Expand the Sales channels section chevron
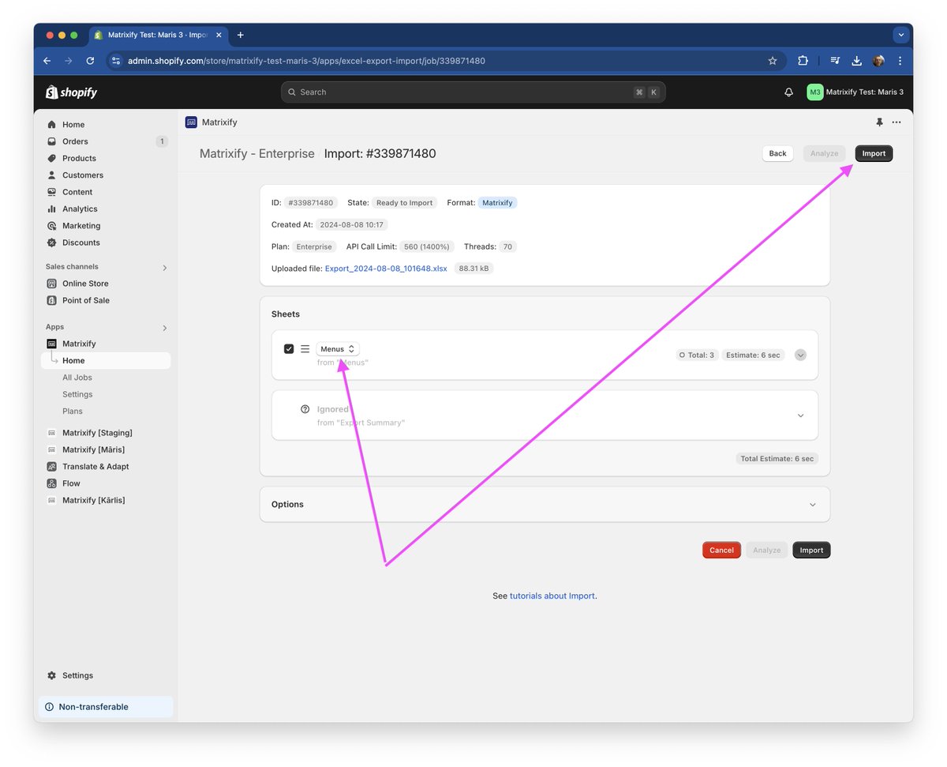947x767 pixels. [164, 267]
